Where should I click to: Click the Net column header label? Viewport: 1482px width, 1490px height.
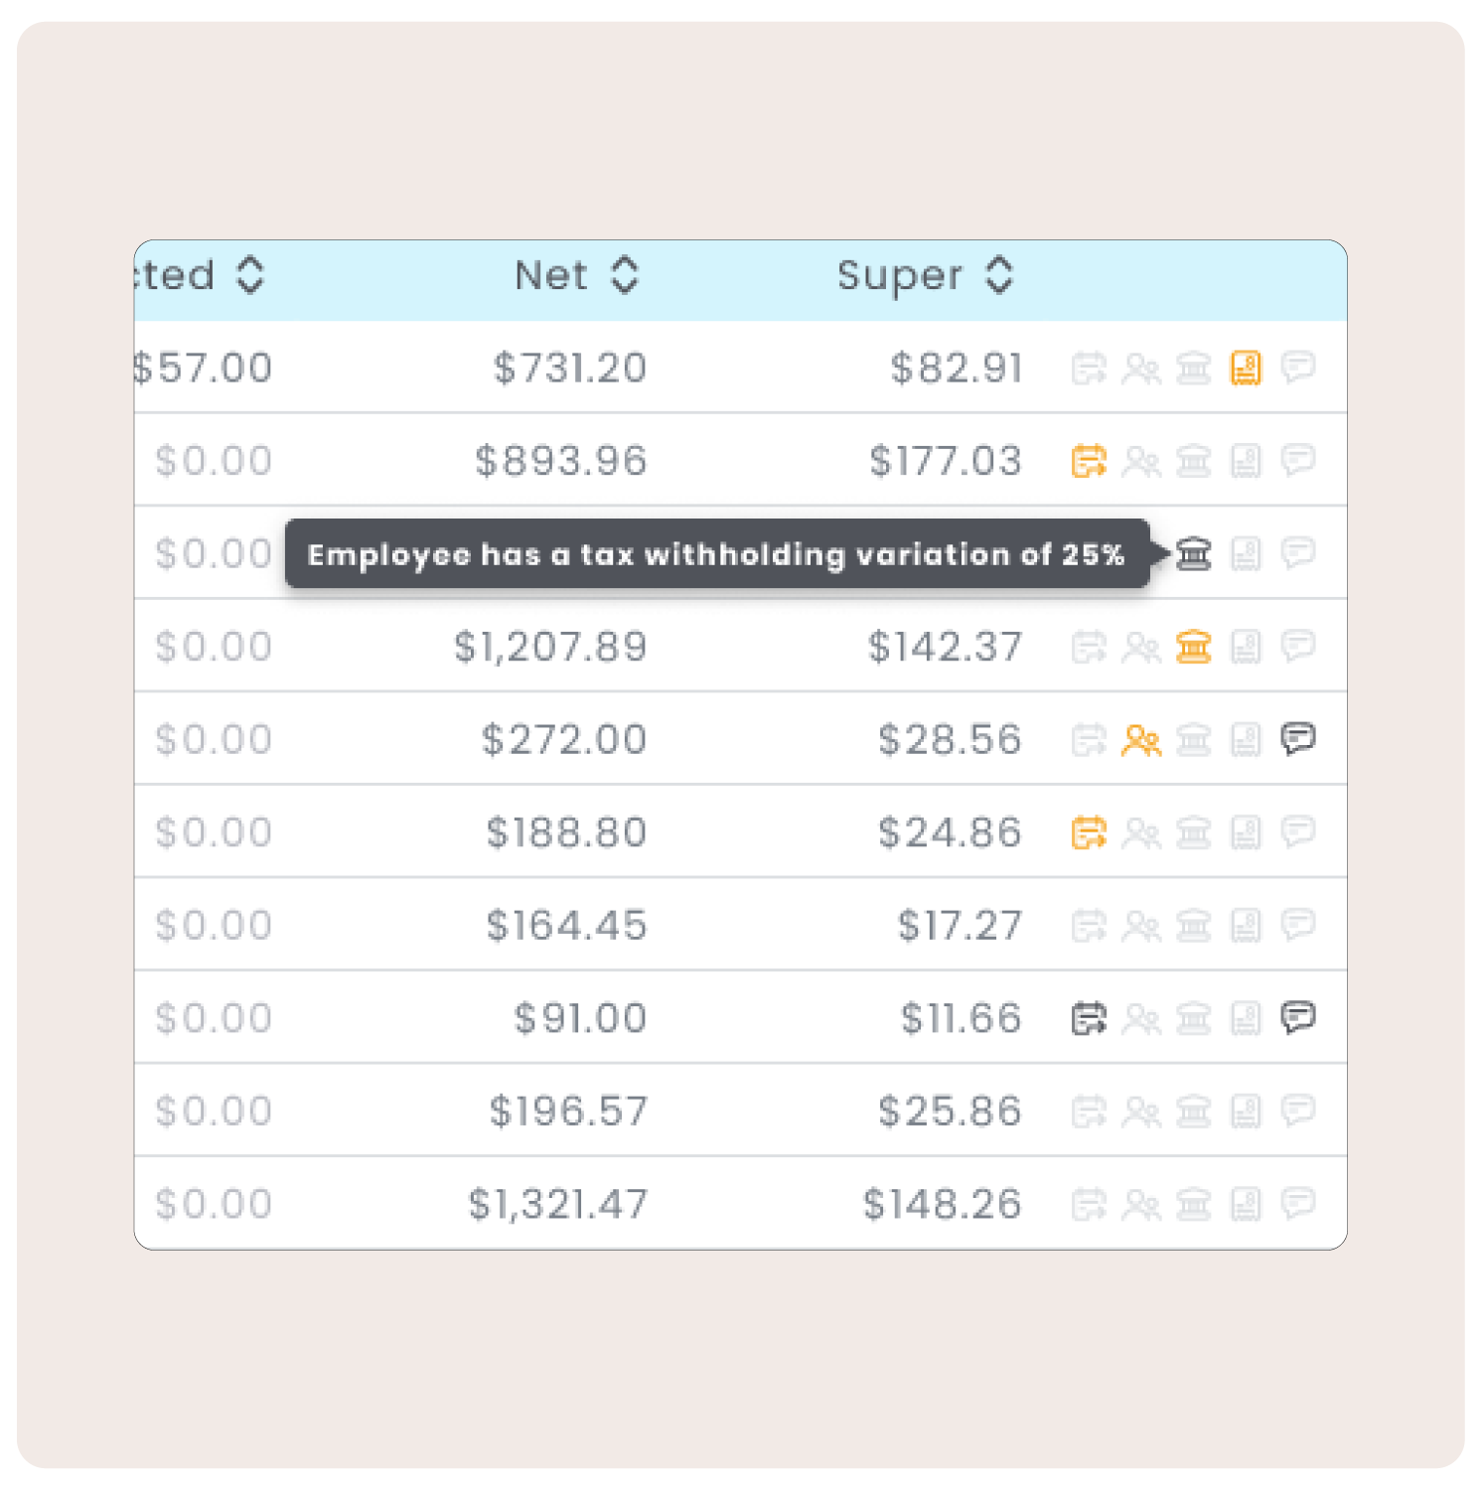coord(551,275)
